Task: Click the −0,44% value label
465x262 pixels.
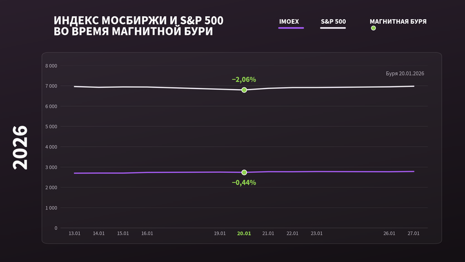Action: [x=244, y=182]
